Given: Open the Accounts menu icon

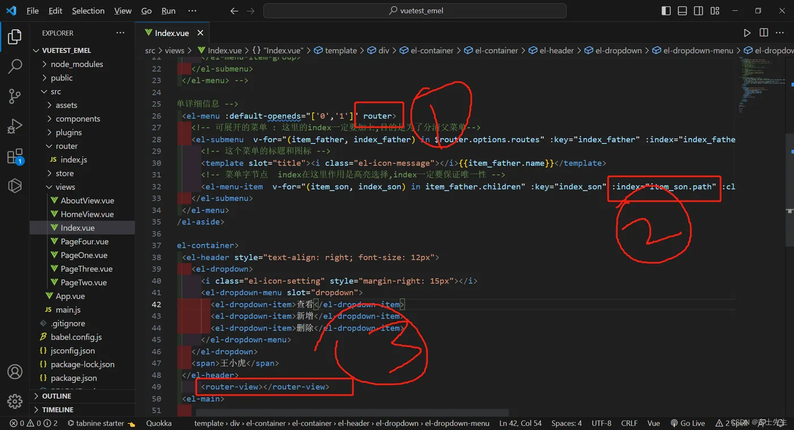Looking at the screenshot, I should (15, 372).
